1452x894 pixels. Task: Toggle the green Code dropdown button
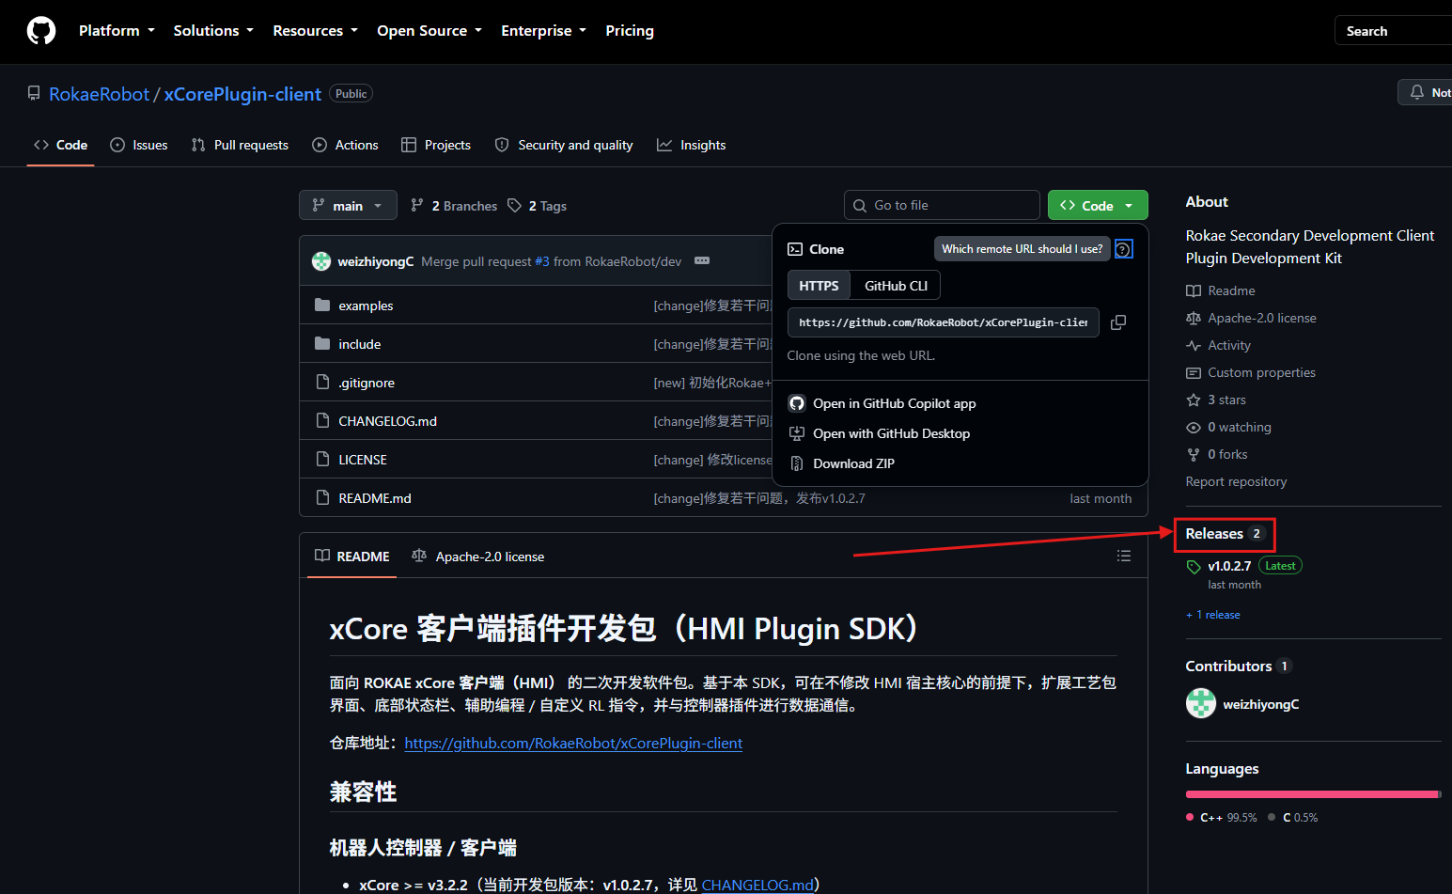click(x=1097, y=206)
